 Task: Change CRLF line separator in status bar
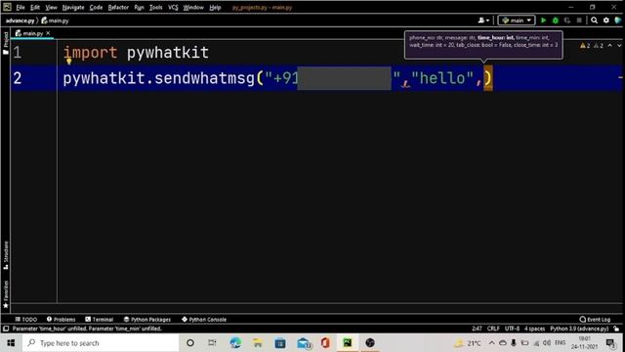(493, 329)
